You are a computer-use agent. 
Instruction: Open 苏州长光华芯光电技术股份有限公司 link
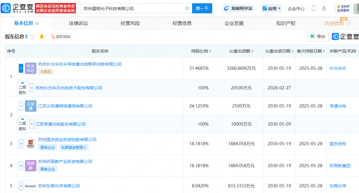click(69, 88)
